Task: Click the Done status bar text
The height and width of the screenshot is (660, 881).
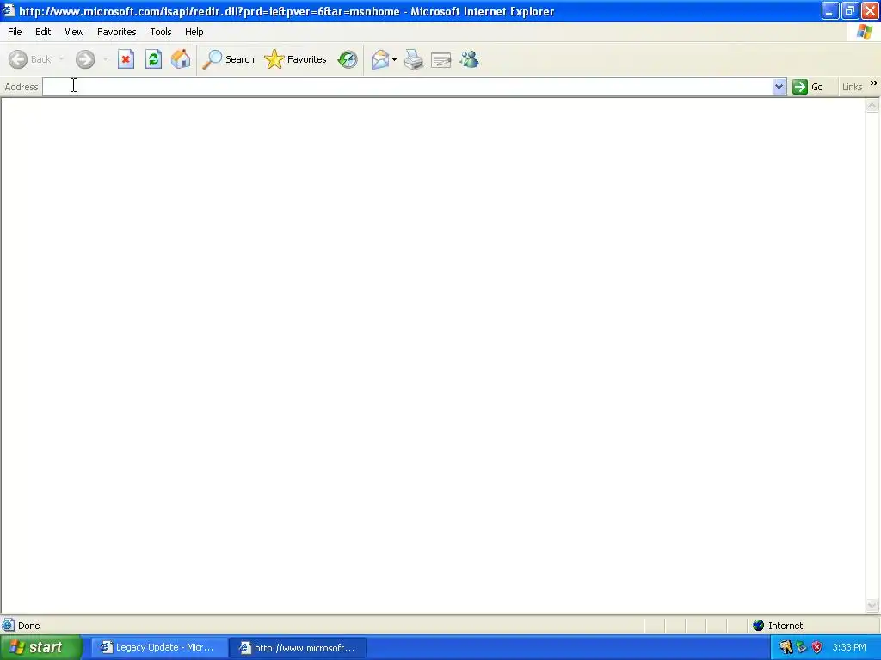Action: tap(28, 626)
